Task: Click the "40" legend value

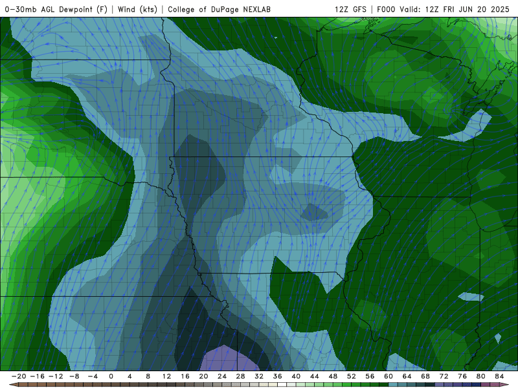Action: point(296,376)
